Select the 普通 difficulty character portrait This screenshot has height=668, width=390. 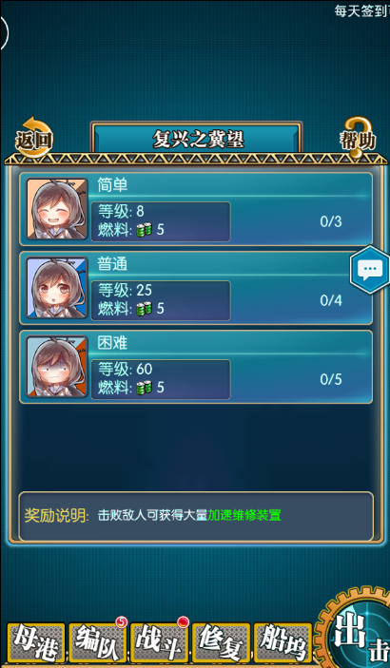pyautogui.click(x=57, y=288)
